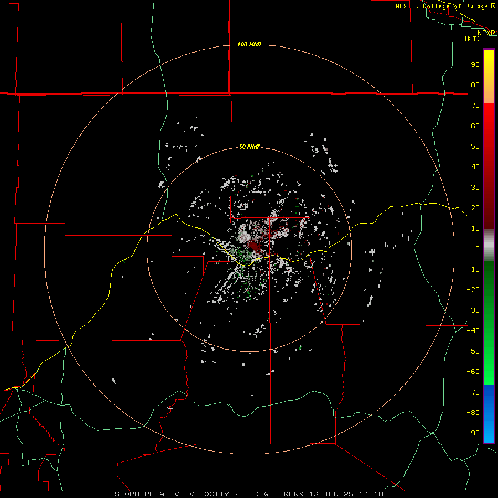Viewport: 498px width, 498px height.
Task: Click the -10 tick label on velocity scale
Action: tap(473, 269)
